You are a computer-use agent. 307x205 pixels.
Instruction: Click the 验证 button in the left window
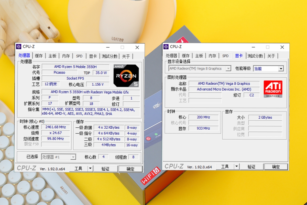(106, 169)
